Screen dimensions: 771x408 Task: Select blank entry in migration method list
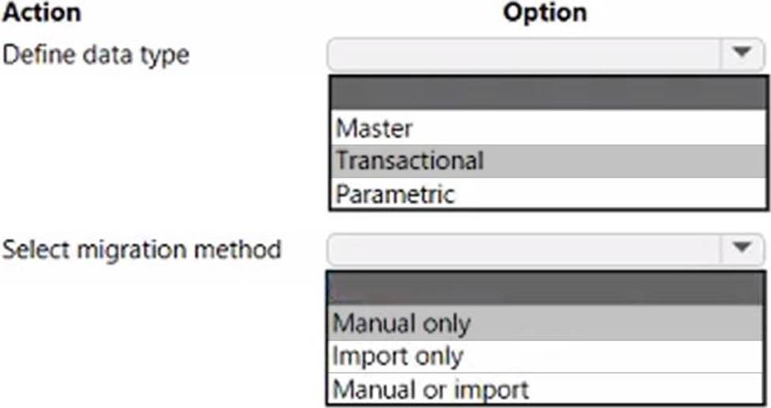(x=547, y=289)
